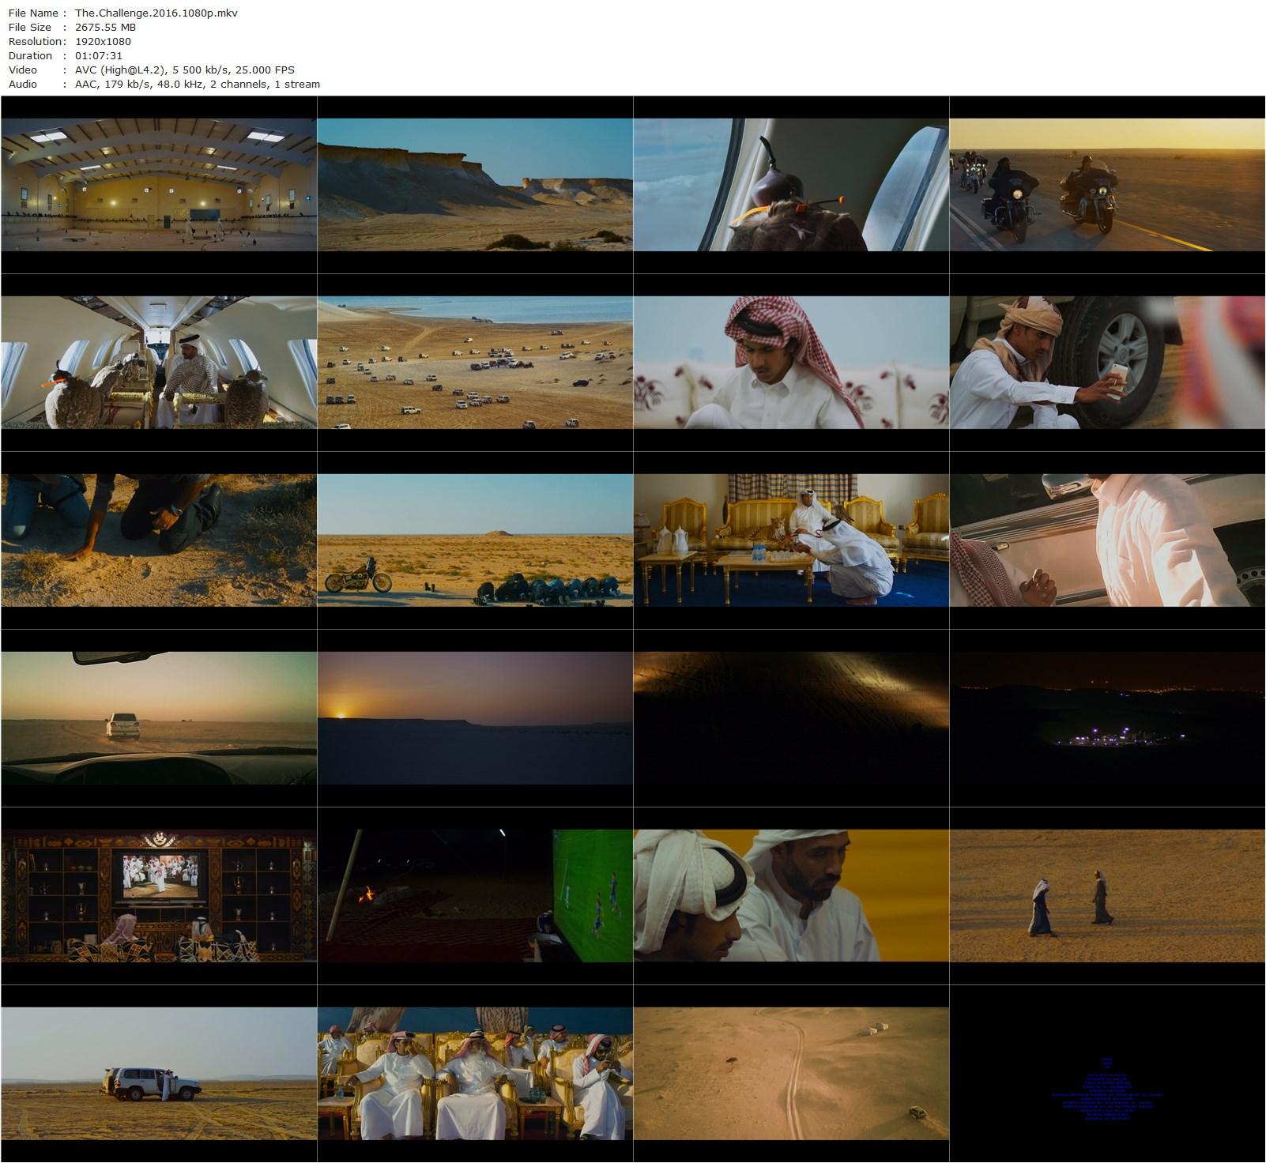Click the hooded falcon by plane window frame
Screen dimensions: 1266x1163
tap(790, 185)
